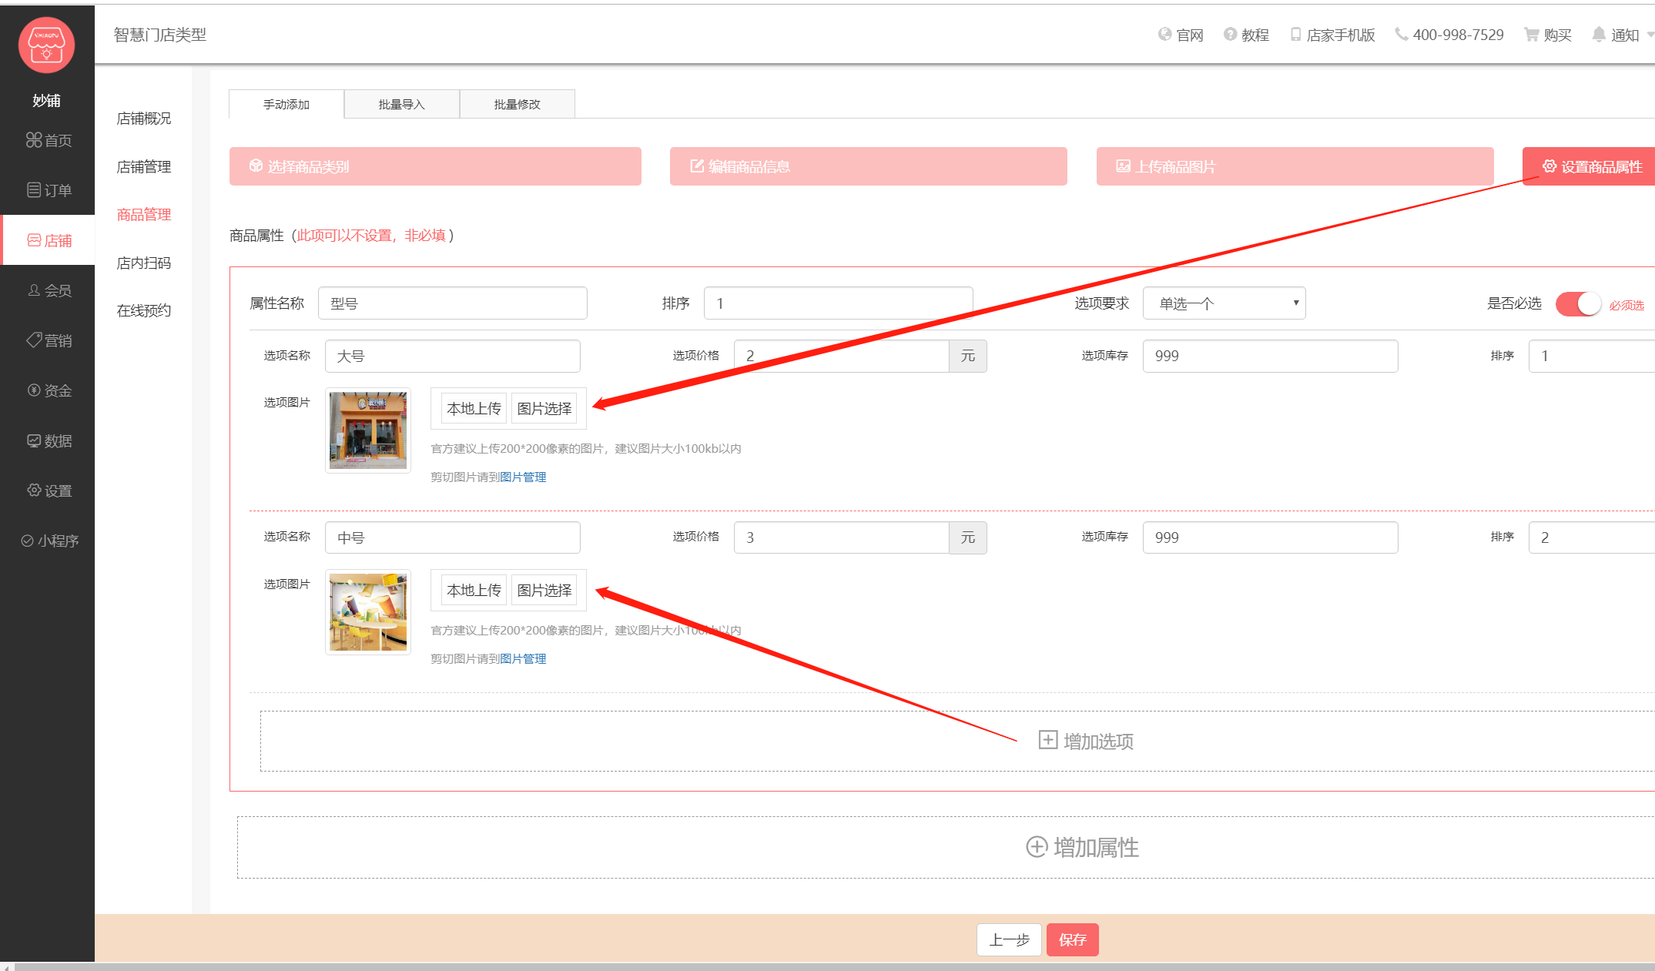Open 图片管理 link under 中号 option
This screenshot has height=971, width=1655.
click(x=523, y=659)
